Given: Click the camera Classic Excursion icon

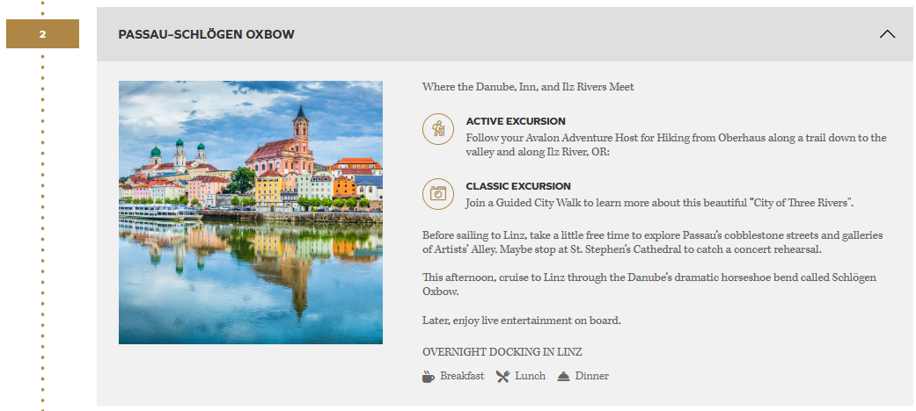Looking at the screenshot, I should pos(437,193).
